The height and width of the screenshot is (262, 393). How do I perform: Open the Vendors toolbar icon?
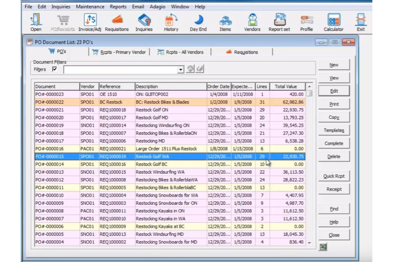pyautogui.click(x=252, y=23)
